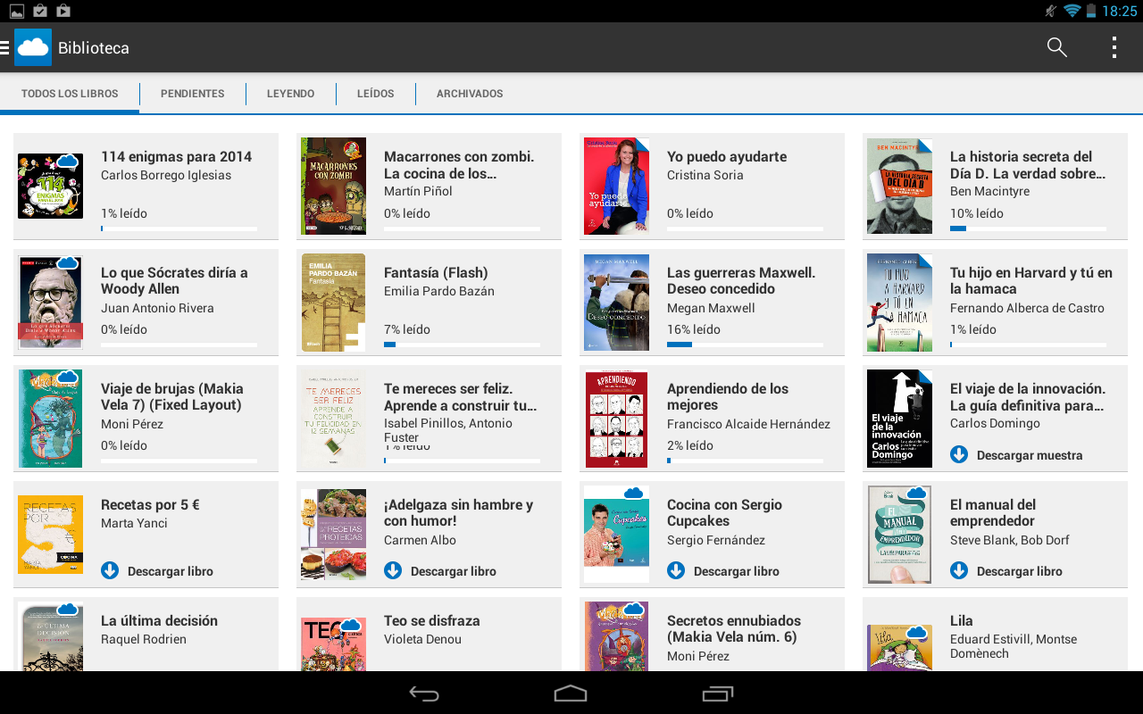Tap Descargar muestra for El viaje de la innovación
Screen dimensions: 1143x714
1030,455
